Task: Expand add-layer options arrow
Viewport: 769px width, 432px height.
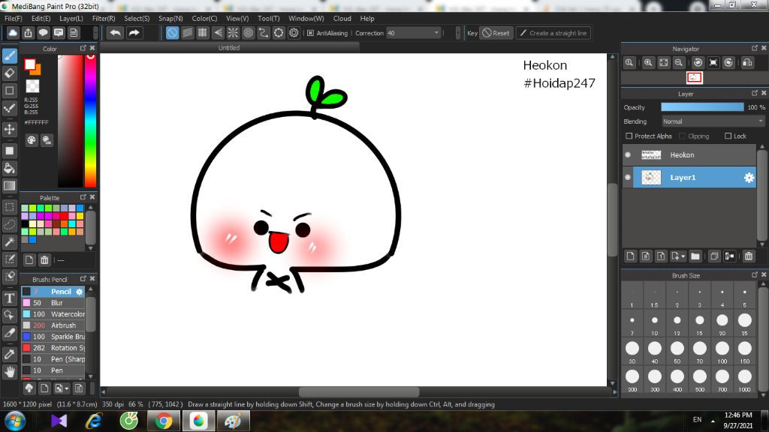Action: pos(683,256)
